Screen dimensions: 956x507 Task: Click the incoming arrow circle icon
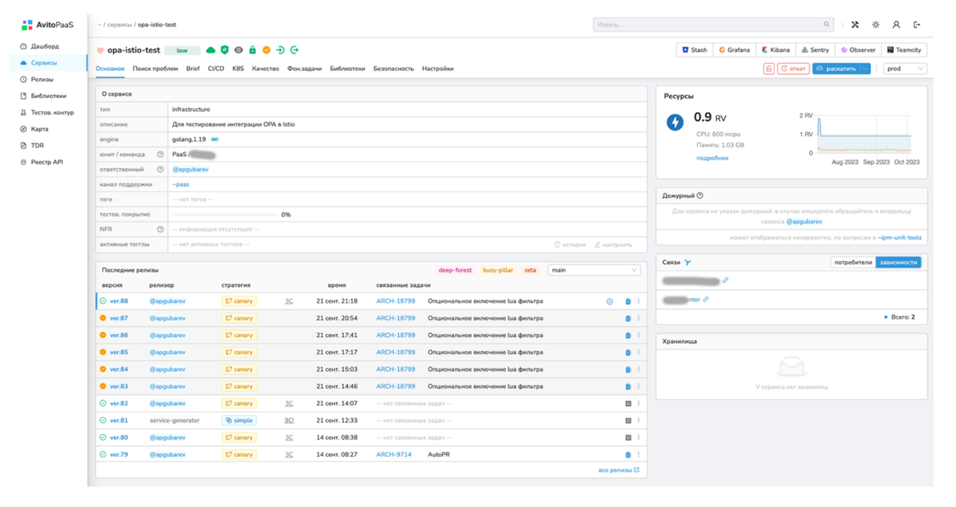[x=280, y=50]
